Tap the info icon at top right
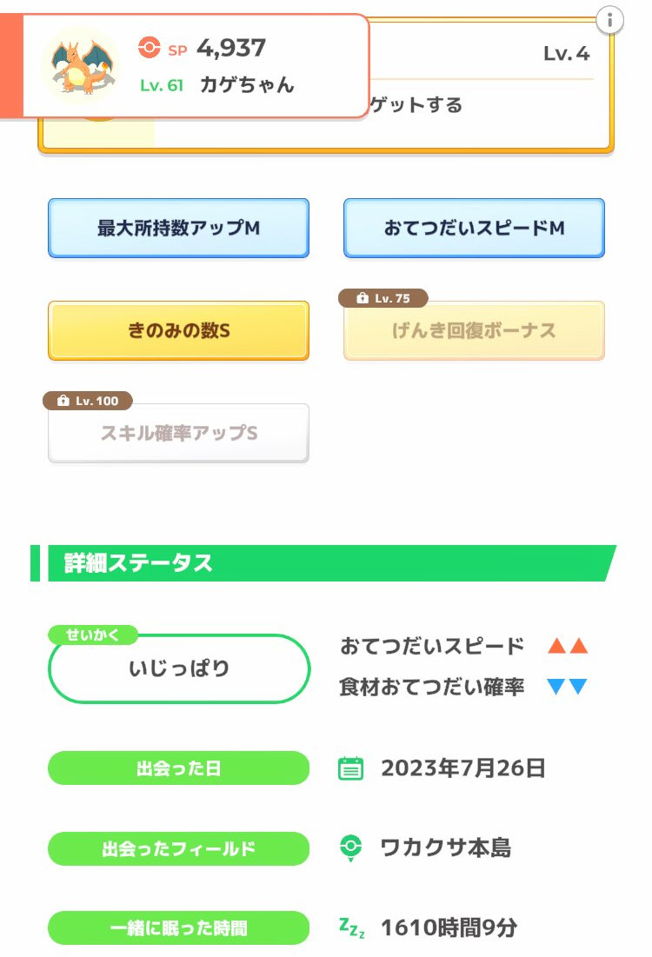The width and height of the screenshot is (652, 957). point(610,20)
